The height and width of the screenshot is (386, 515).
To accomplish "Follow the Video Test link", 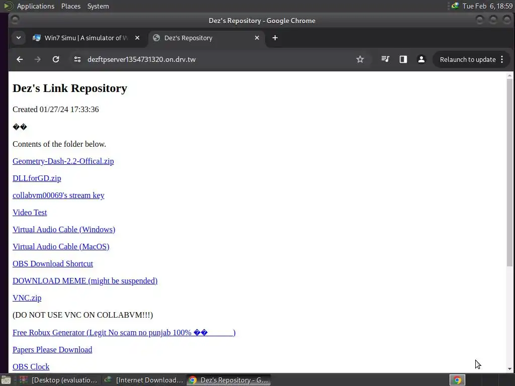I will point(30,213).
